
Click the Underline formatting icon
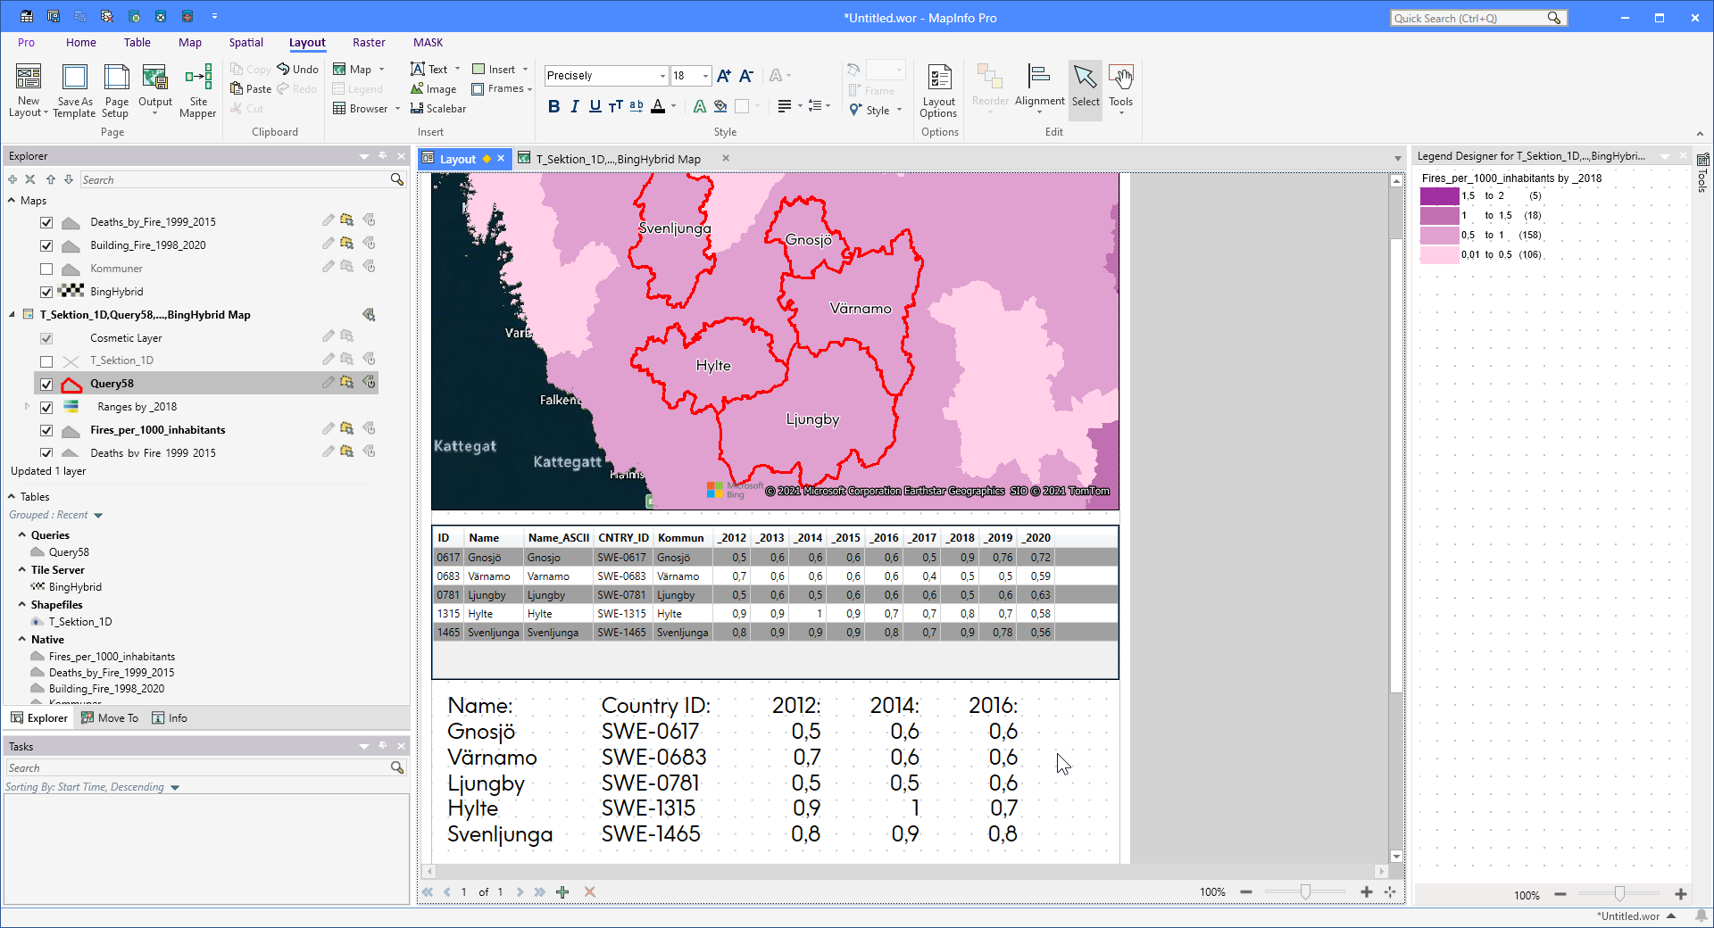tap(595, 106)
